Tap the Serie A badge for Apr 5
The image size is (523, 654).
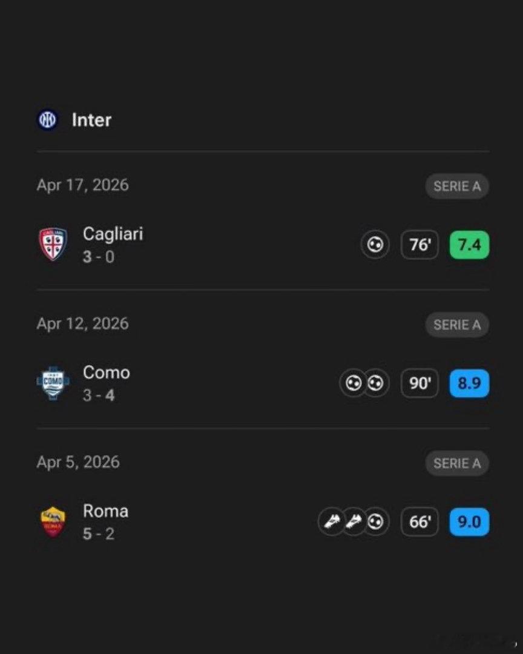click(457, 464)
